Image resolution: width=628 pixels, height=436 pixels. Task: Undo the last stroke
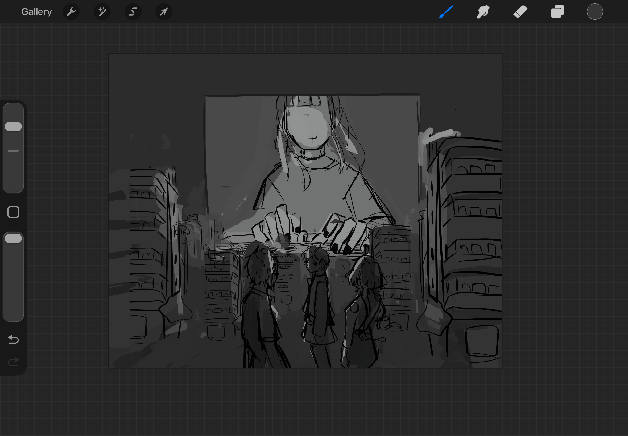[13, 339]
